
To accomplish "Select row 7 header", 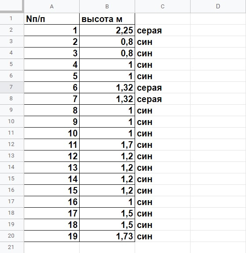I will click(11, 87).
